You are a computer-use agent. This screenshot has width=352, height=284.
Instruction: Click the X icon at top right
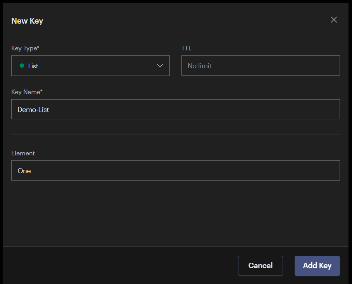pyautogui.click(x=334, y=19)
